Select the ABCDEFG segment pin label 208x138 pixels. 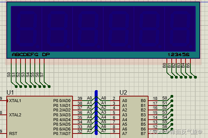(x=25, y=55)
